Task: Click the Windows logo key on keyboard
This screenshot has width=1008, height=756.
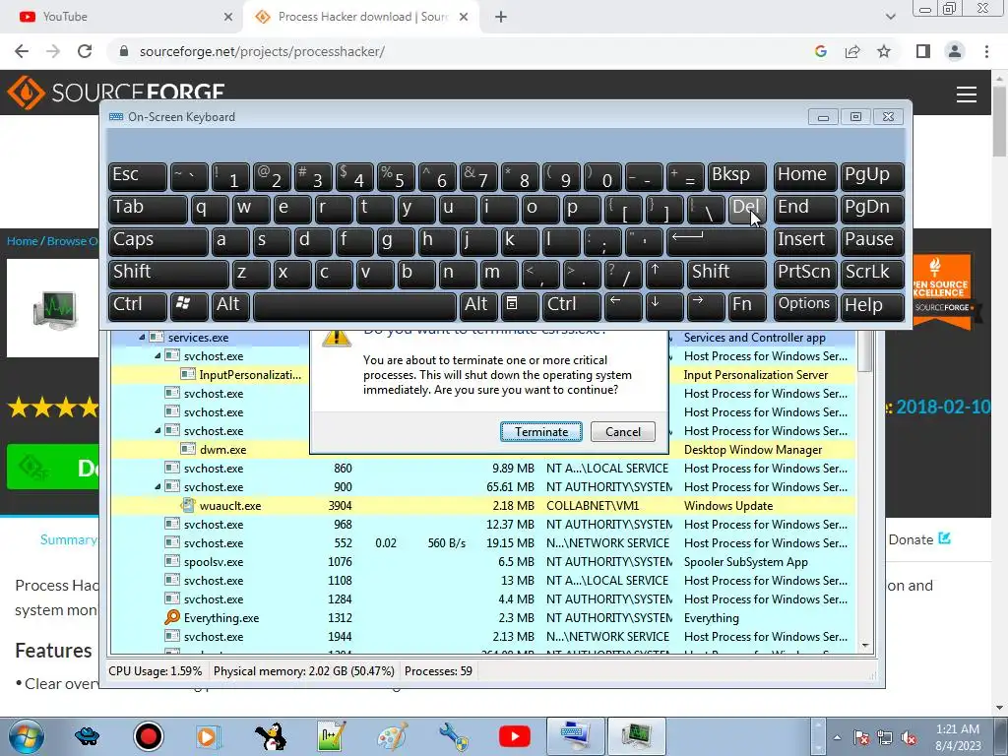Action: pyautogui.click(x=188, y=305)
